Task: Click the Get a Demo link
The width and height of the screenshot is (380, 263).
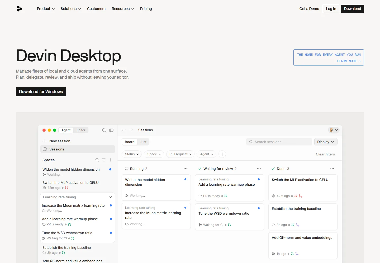Action: pos(309,9)
